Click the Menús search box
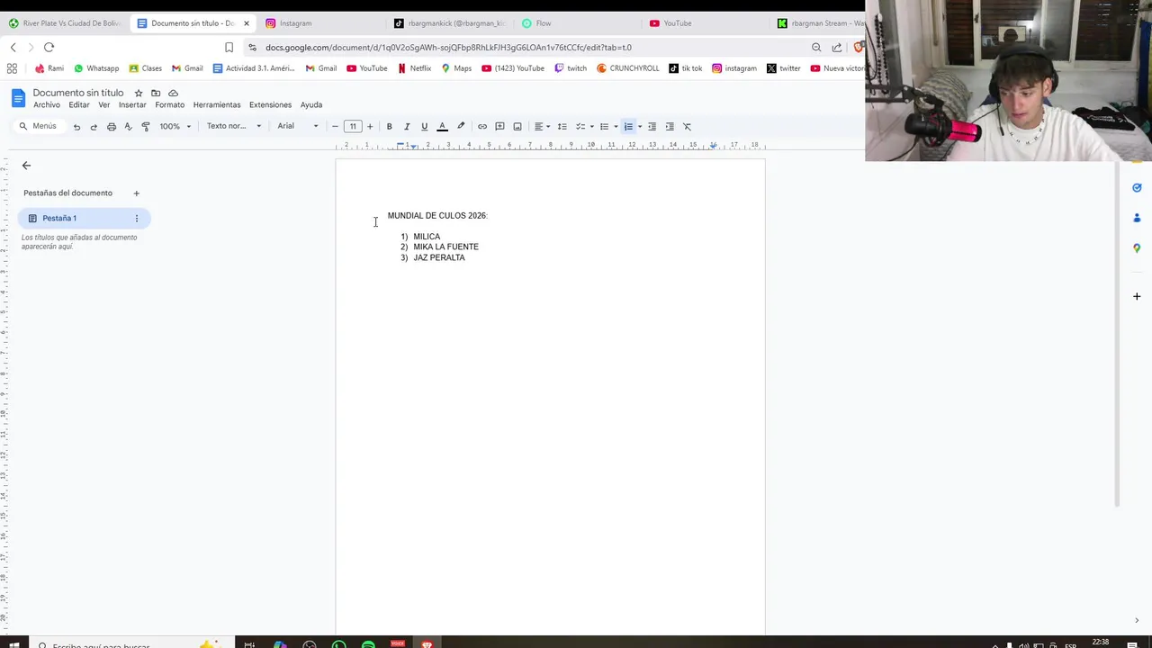This screenshot has height=648, width=1152. pos(38,127)
